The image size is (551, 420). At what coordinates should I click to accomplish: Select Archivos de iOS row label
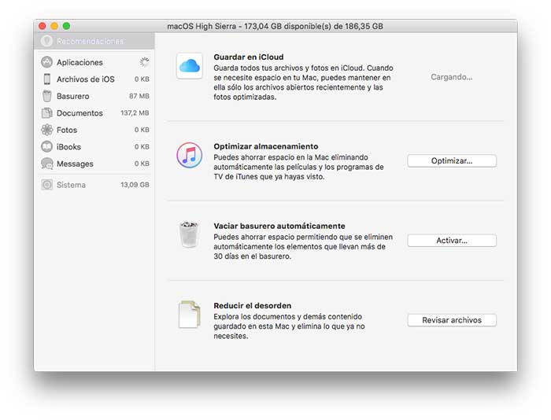[85, 79]
